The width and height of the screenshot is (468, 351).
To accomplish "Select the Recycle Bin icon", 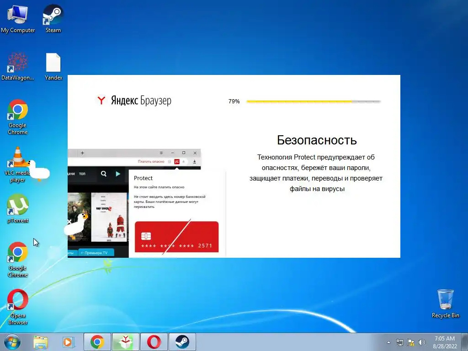I will pyautogui.click(x=445, y=303).
